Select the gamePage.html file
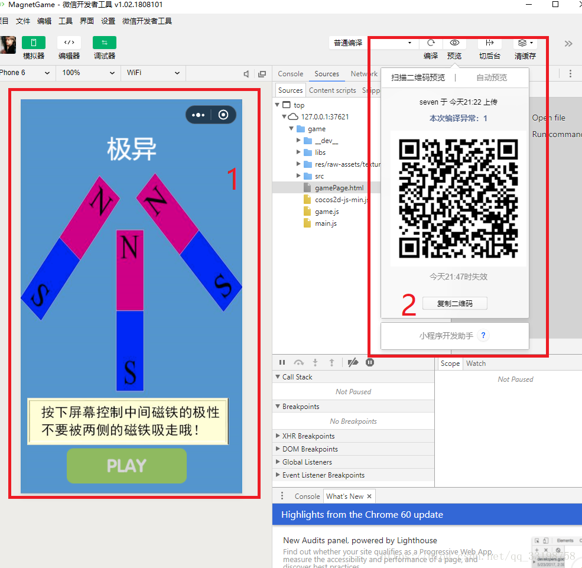Image resolution: width=582 pixels, height=568 pixels. 339,188
